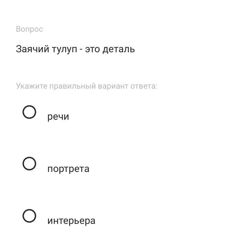
Task: Click the 'Укажите правильный вариант ответа:' instruction
Action: tap(87, 86)
